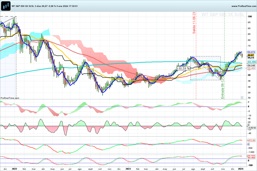Image resolution: width=257 pixels, height=171 pixels.
Task: Select the chart title "WT S&P 500 3X 3USL 3 días"
Action: [x=26, y=6]
